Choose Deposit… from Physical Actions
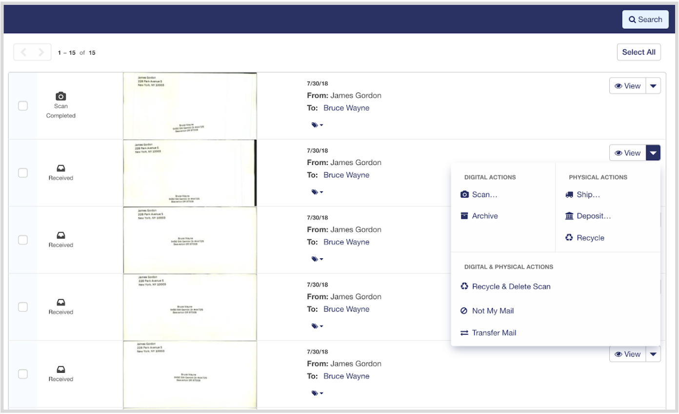The image size is (679, 414). point(588,216)
